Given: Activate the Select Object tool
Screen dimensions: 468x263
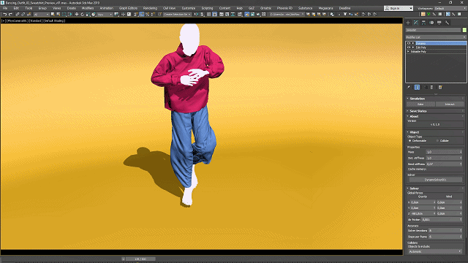Looking at the screenshot, I should [53, 15].
